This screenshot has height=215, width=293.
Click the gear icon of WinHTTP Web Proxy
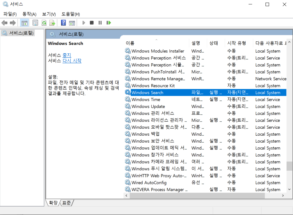coord(128,175)
